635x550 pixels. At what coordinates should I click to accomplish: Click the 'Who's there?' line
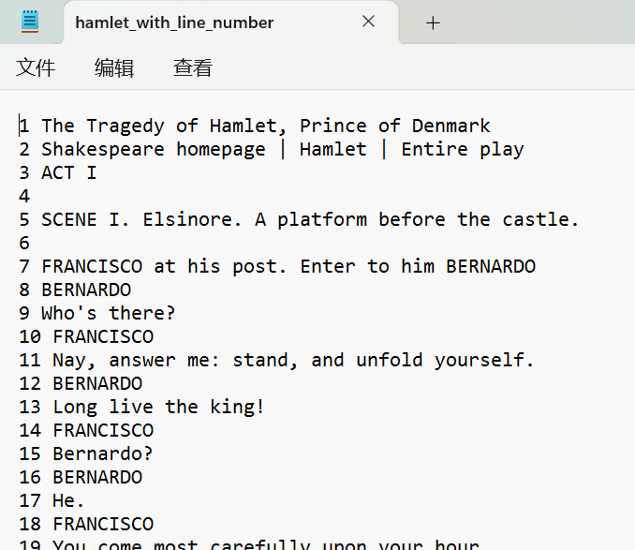click(x=108, y=313)
